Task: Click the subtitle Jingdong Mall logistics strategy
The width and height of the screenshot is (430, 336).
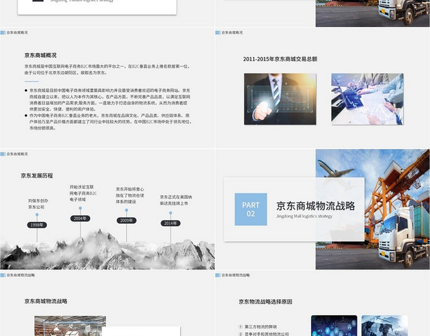Action: [304, 216]
